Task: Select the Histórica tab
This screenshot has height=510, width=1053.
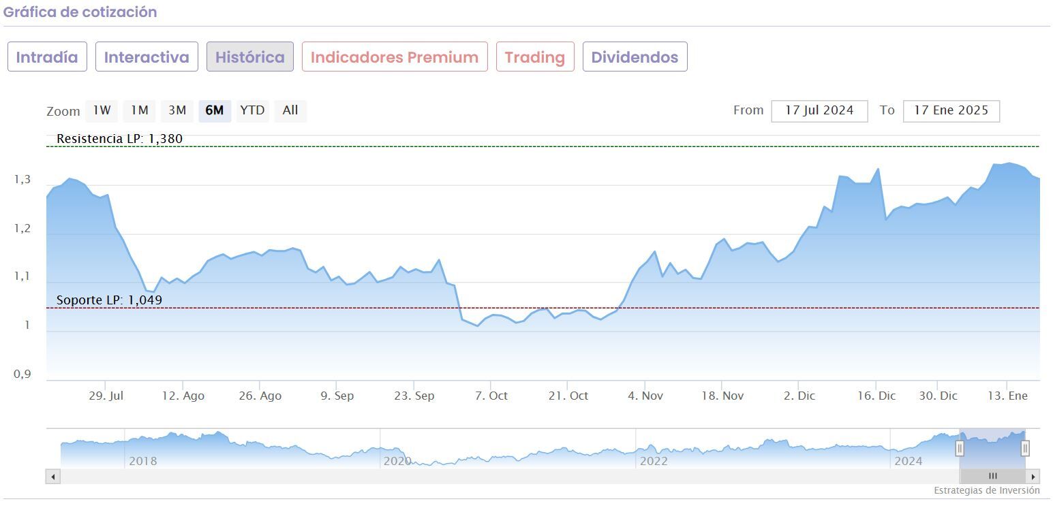Action: [x=250, y=57]
